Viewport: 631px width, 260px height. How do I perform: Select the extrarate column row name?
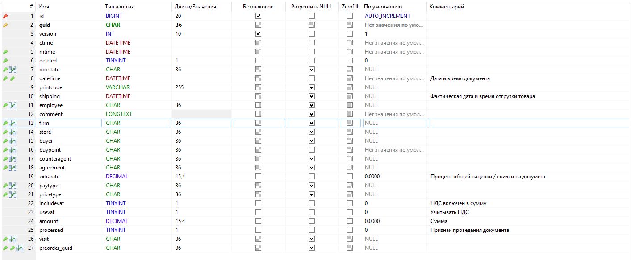(49, 177)
